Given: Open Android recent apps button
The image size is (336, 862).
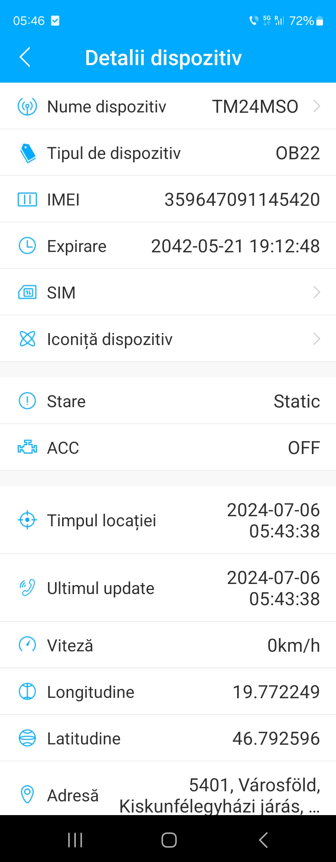Looking at the screenshot, I should (75, 840).
